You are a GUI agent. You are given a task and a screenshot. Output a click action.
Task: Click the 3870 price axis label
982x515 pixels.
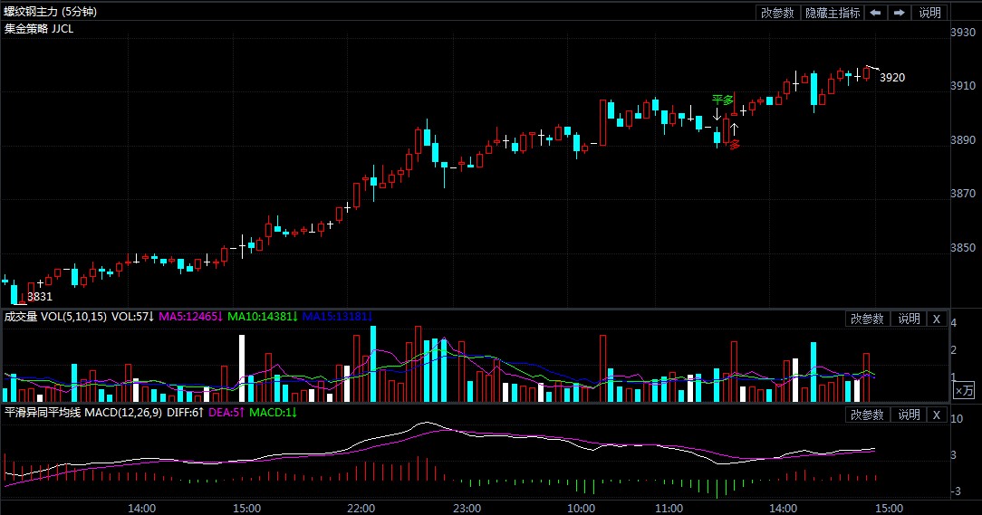point(963,194)
